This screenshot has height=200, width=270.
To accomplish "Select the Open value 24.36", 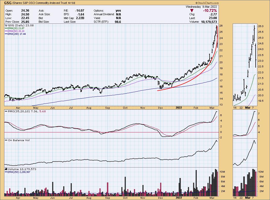I will click(25, 11).
